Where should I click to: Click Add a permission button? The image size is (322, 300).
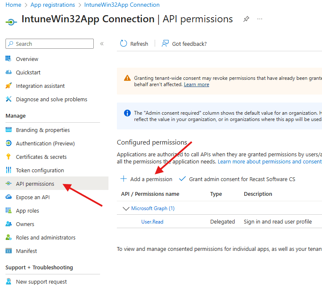click(146, 179)
